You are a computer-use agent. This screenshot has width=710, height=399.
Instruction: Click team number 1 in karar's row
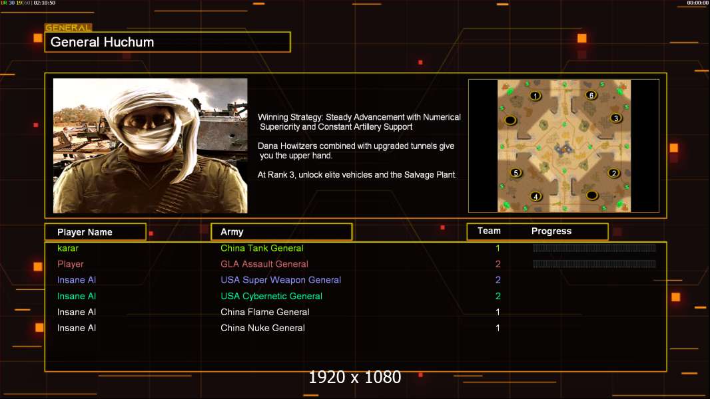[x=498, y=248]
